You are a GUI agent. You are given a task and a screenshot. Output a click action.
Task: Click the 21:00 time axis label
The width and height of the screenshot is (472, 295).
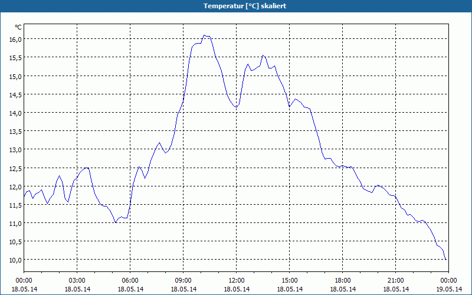click(x=395, y=281)
